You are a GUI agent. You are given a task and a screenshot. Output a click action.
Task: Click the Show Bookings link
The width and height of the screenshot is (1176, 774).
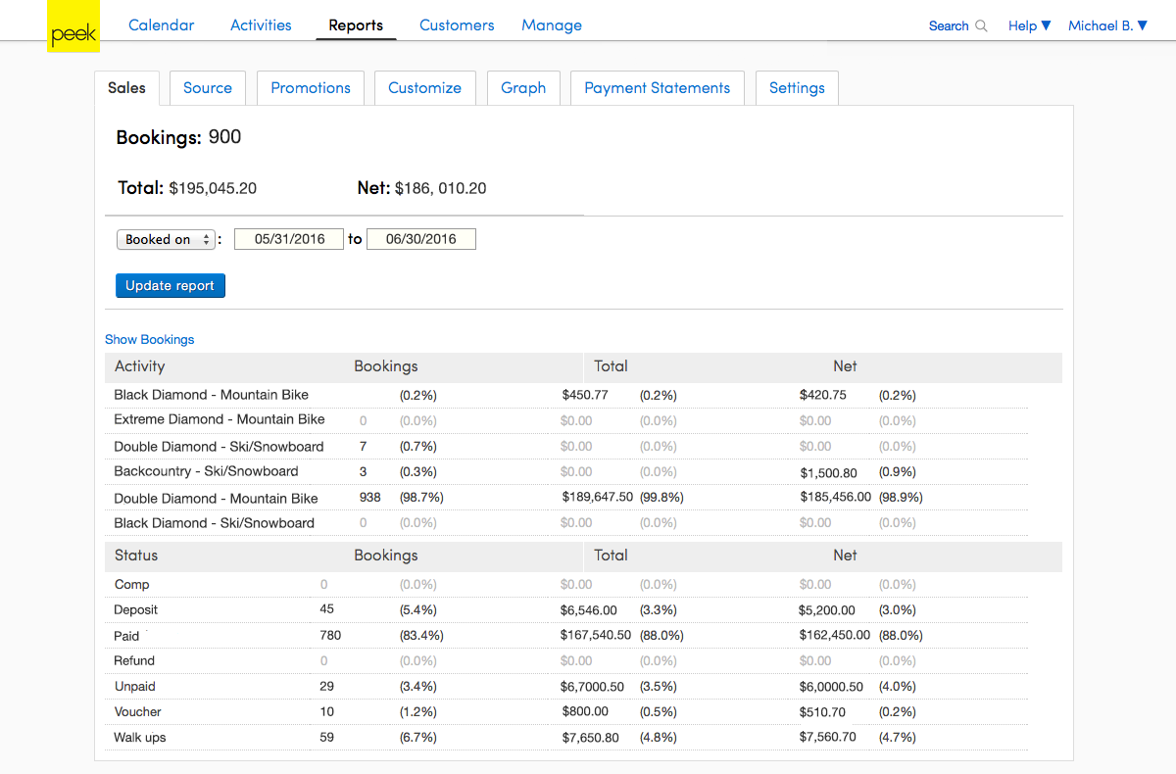tap(150, 339)
